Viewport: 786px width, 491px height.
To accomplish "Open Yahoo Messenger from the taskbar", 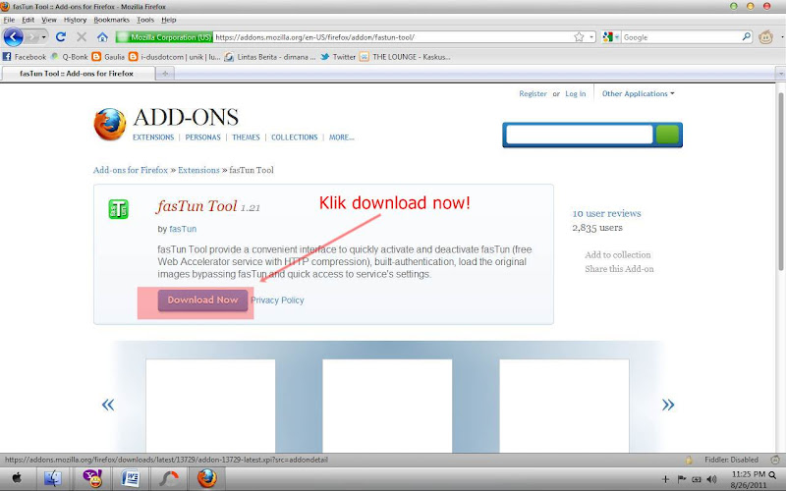I will (92, 478).
